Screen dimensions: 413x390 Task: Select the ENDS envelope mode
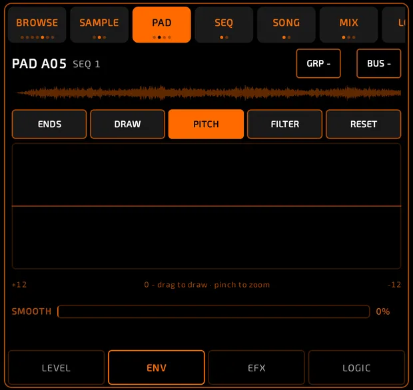click(x=49, y=124)
